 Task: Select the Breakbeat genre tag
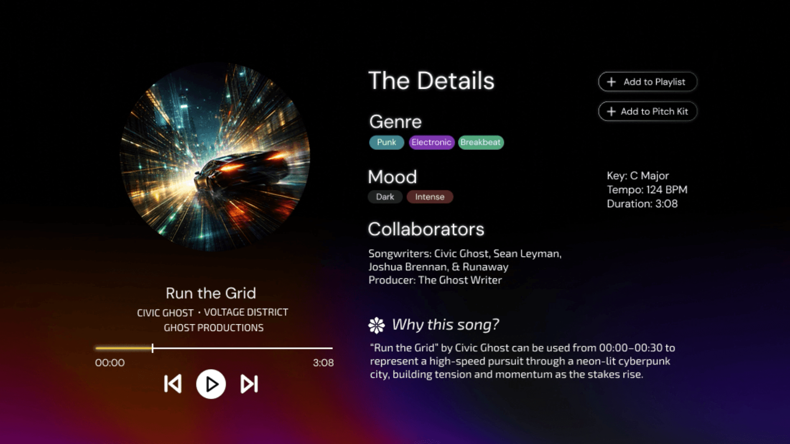[x=481, y=142]
